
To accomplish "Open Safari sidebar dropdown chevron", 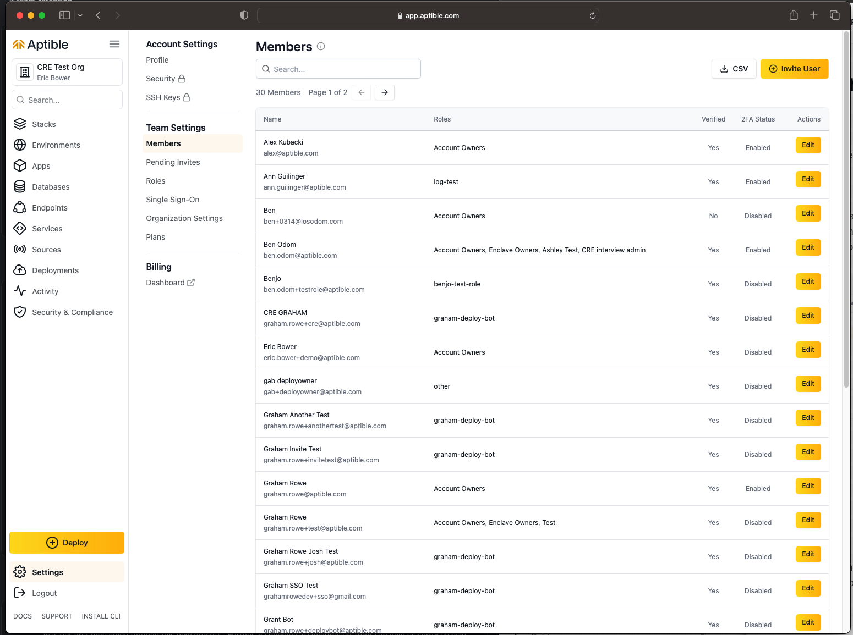I will (x=80, y=15).
